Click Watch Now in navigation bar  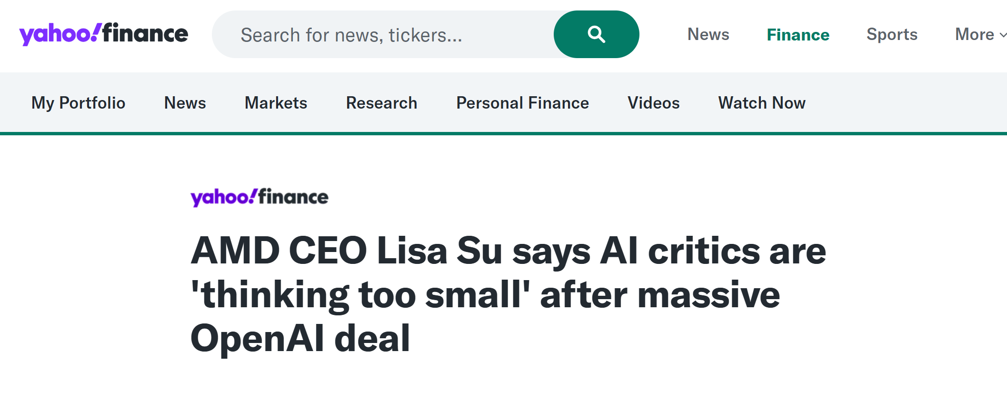(762, 103)
